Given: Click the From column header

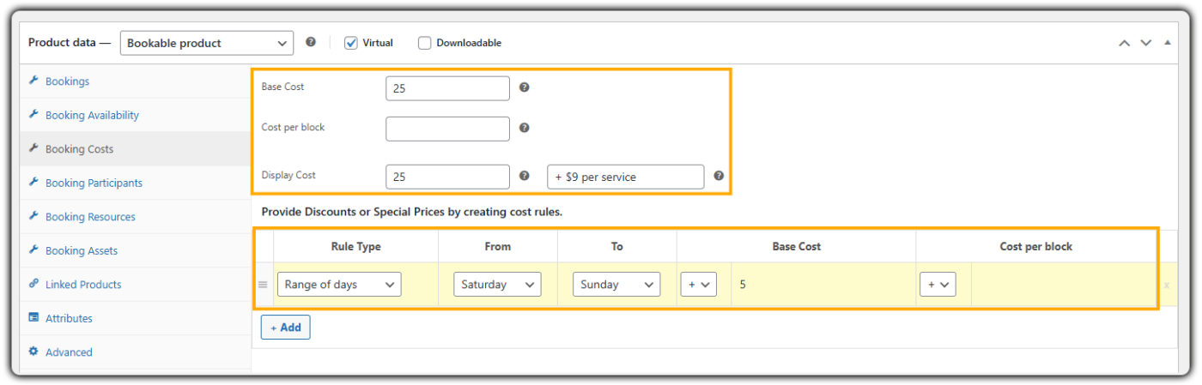Looking at the screenshot, I should (x=497, y=246).
